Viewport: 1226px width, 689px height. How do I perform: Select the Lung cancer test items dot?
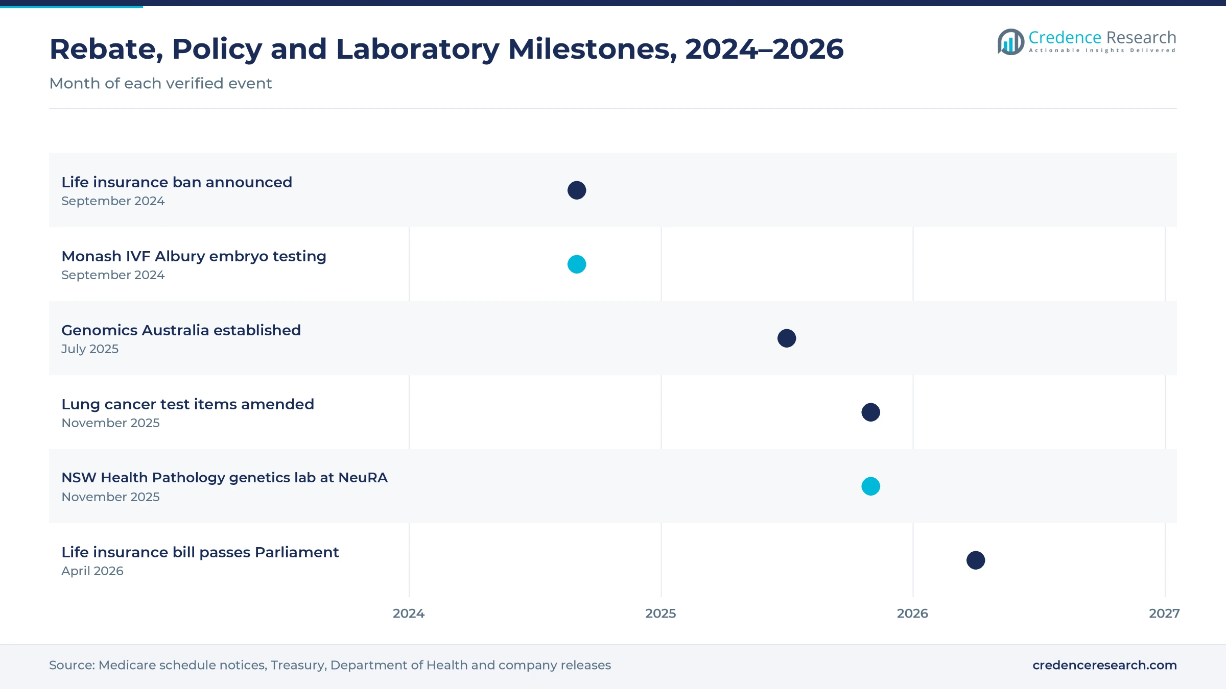tap(871, 412)
